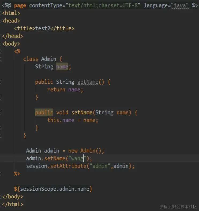The height and width of the screenshot is (211, 199).
Task: Click the opening <head> tag
Action: (11, 21)
